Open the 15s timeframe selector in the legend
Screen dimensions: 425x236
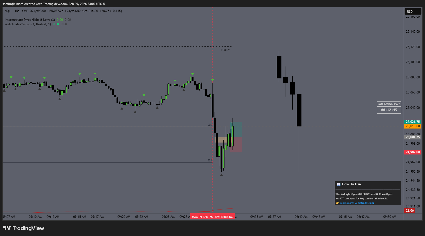[16, 11]
